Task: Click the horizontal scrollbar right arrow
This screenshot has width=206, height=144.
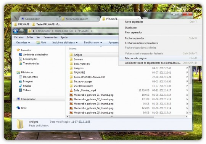Action: click(x=186, y=116)
